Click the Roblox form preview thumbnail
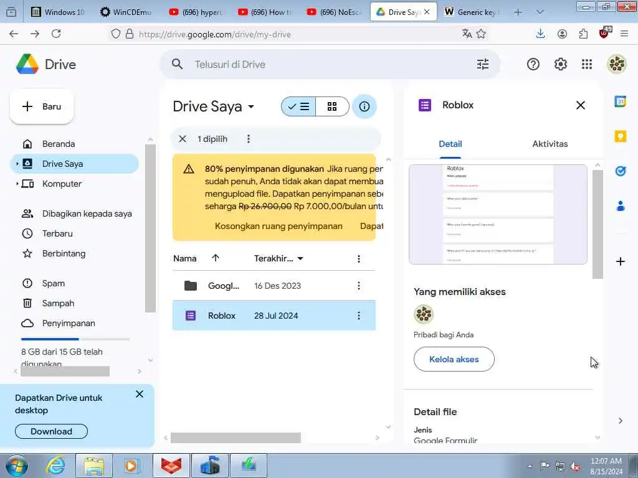 [498, 214]
